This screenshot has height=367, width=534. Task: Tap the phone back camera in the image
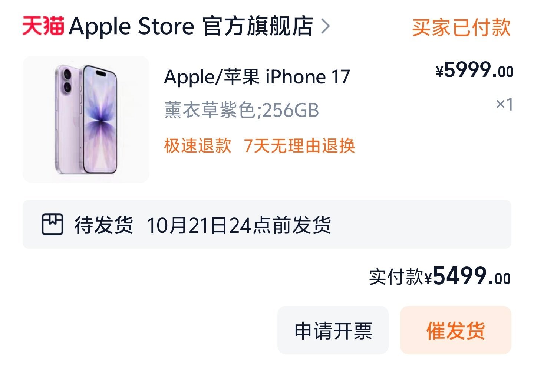pyautogui.click(x=67, y=81)
